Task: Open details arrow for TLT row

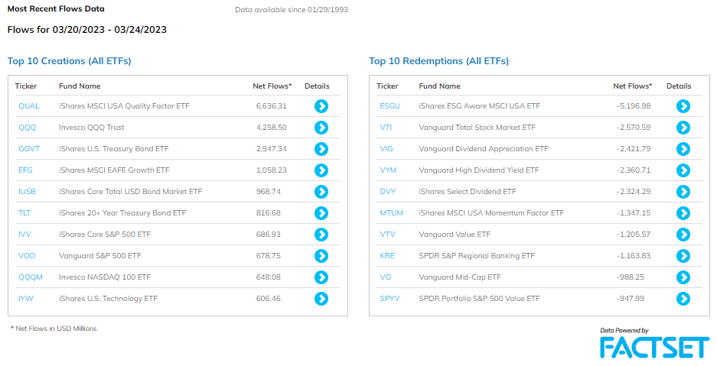Action: [321, 213]
